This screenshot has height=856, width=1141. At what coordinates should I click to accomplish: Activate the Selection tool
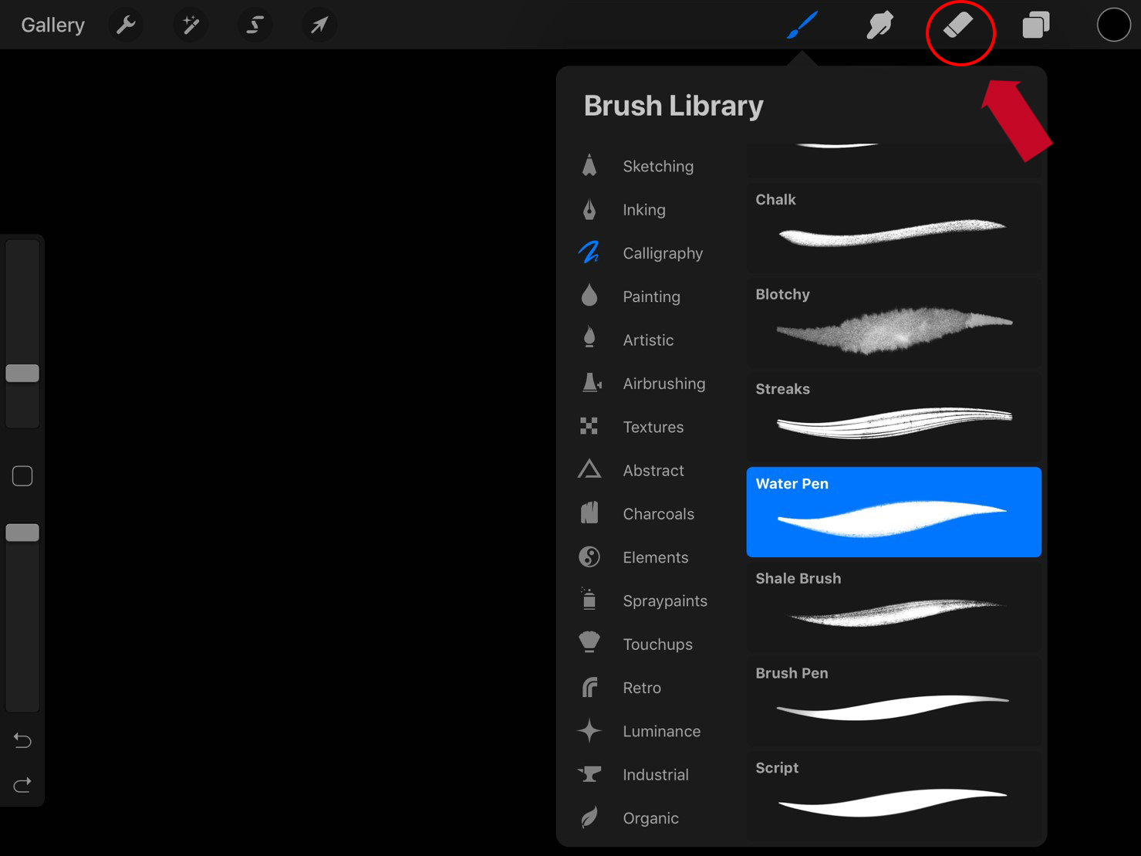tap(255, 25)
